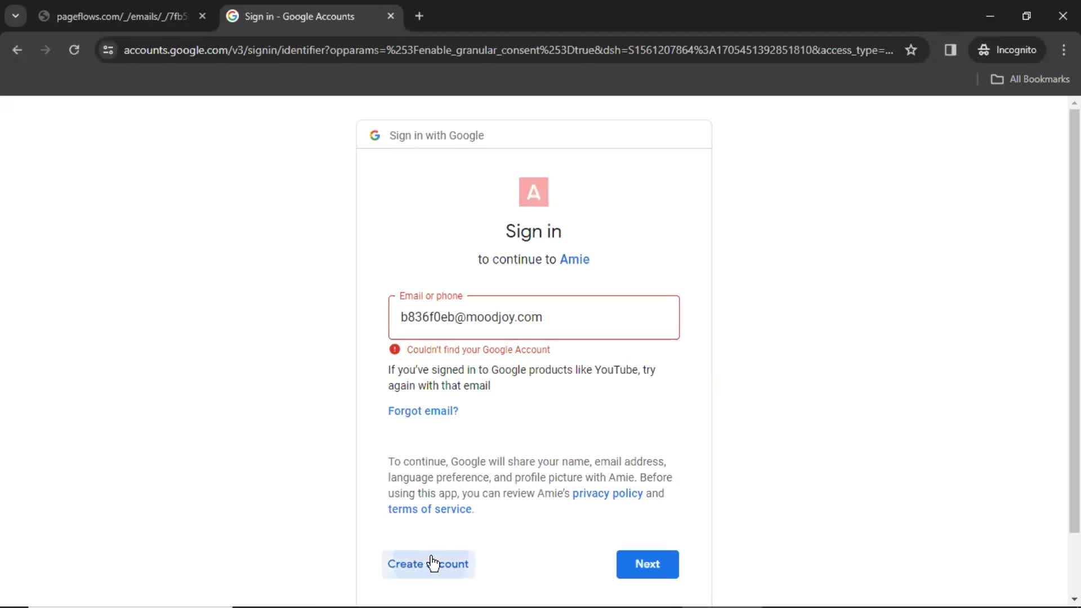Select the email input field
The width and height of the screenshot is (1081, 608).
pyautogui.click(x=534, y=317)
